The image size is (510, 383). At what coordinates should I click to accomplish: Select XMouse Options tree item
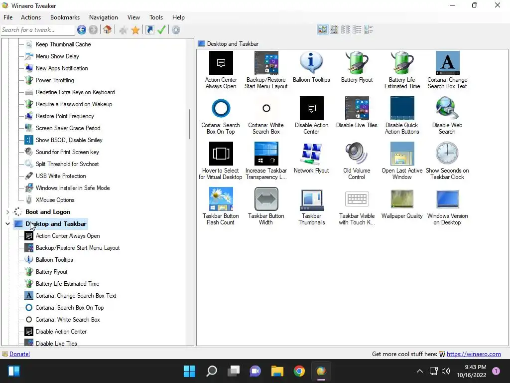tap(55, 200)
